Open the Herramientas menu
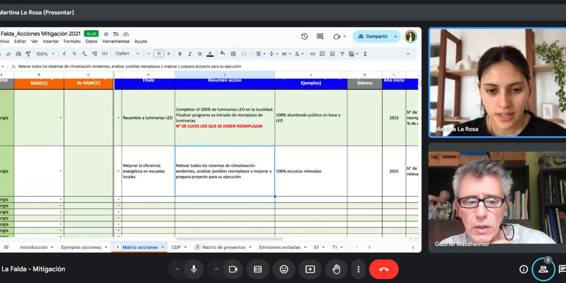566x283 pixels. tap(116, 42)
